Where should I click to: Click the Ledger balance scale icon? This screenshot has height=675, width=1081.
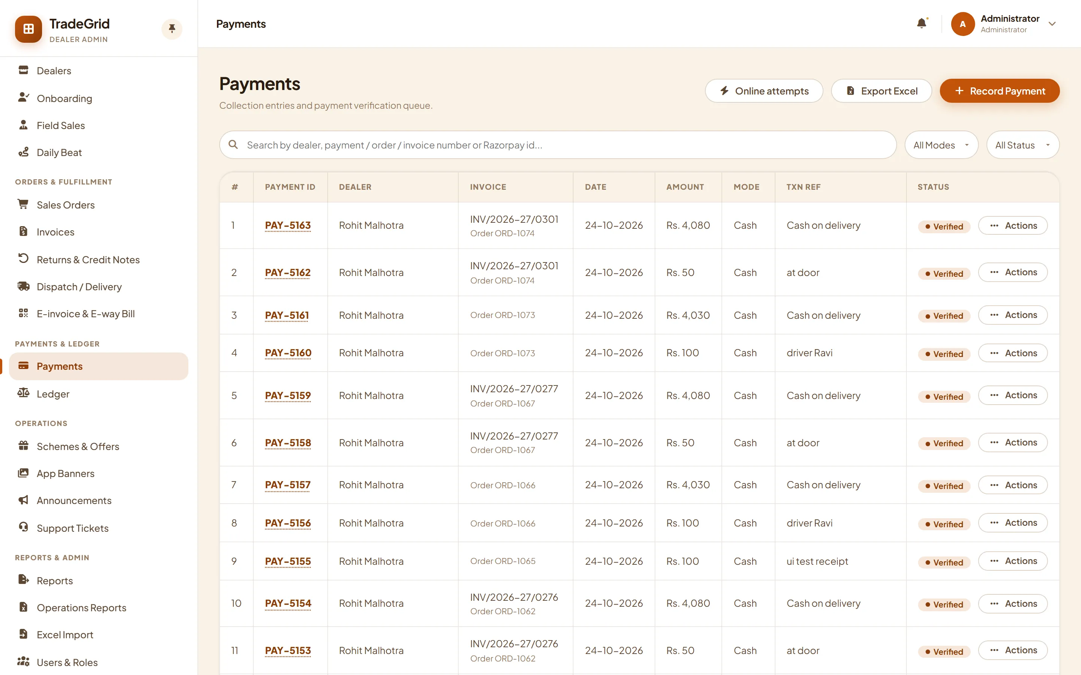pos(23,393)
